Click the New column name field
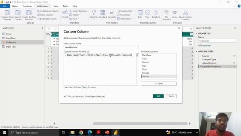This screenshot has width=241, height=136. (x=101, y=47)
